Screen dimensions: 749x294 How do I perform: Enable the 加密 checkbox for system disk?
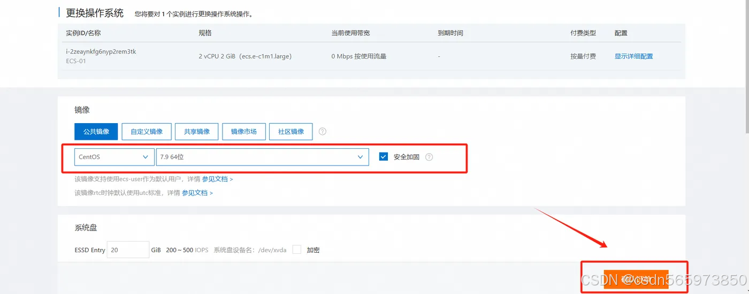297,250
